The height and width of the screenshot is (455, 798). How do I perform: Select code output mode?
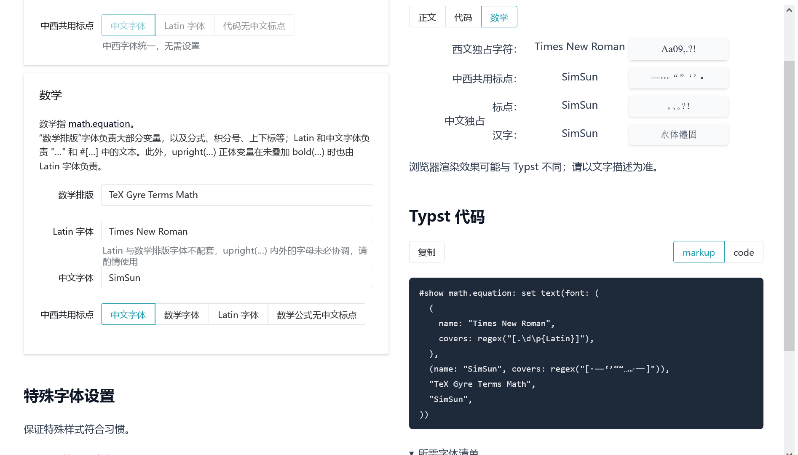(x=743, y=252)
